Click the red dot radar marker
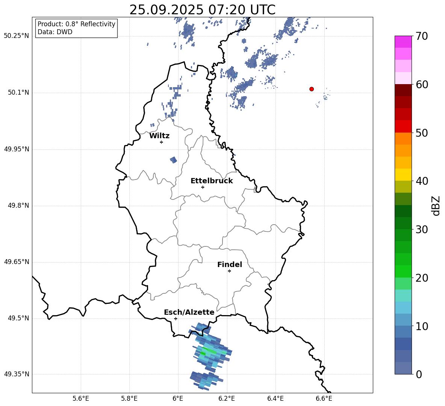Screen dimensions: 445x406 (x=312, y=89)
